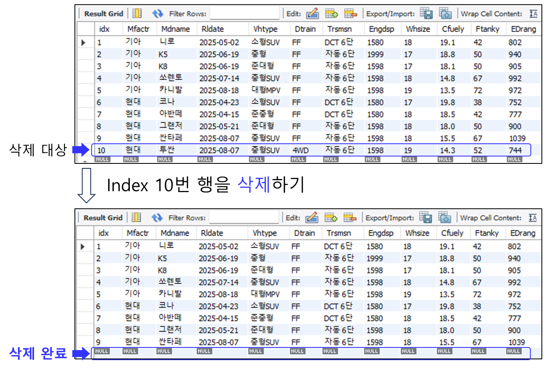Delete selected rows icon in 삭제 대상 grid

(x=350, y=14)
